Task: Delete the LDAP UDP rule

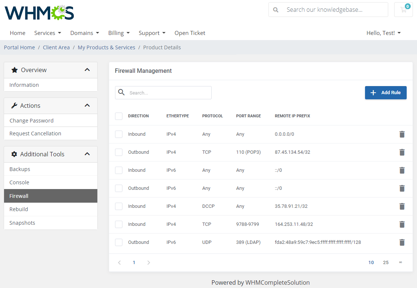Action: tap(402, 242)
